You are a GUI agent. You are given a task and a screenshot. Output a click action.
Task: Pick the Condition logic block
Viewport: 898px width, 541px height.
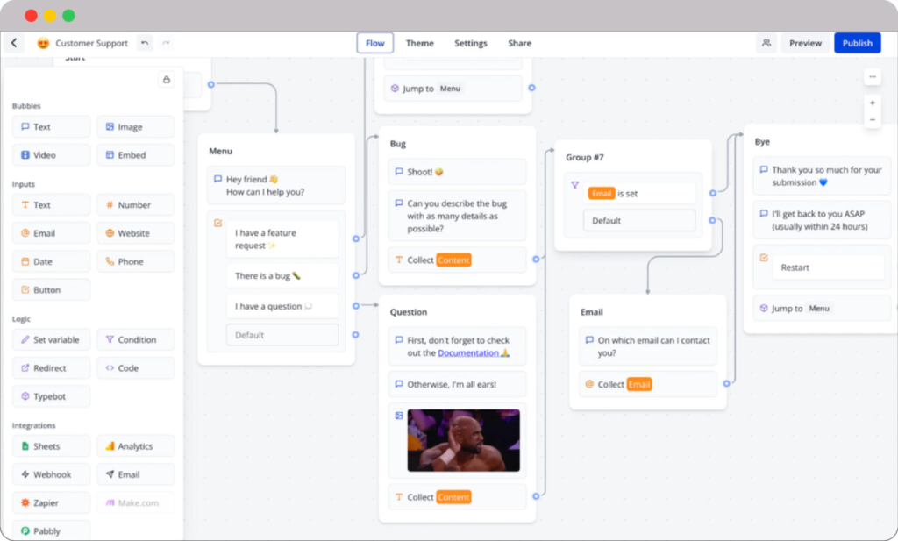[135, 339]
